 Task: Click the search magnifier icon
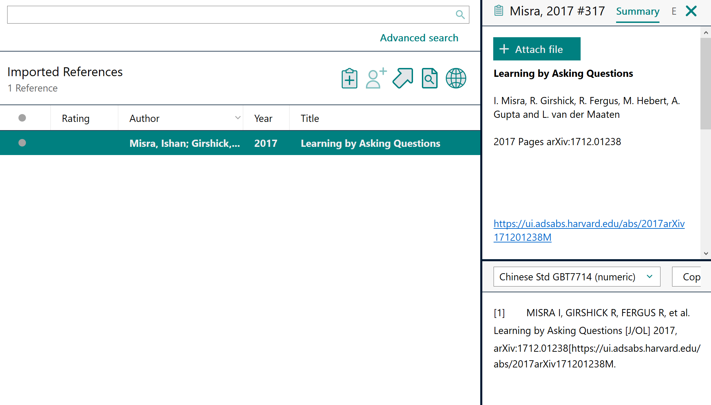coord(460,15)
